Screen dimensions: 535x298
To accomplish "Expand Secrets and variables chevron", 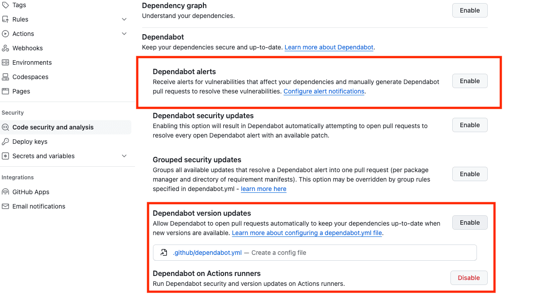I will (x=124, y=156).
